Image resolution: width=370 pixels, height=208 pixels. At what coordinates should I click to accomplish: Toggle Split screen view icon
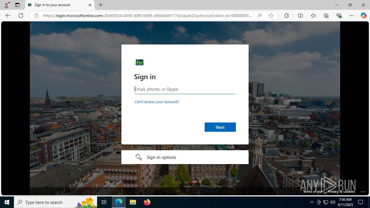(x=300, y=16)
